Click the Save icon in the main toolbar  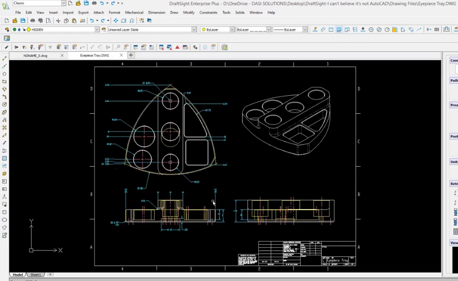click(23, 21)
